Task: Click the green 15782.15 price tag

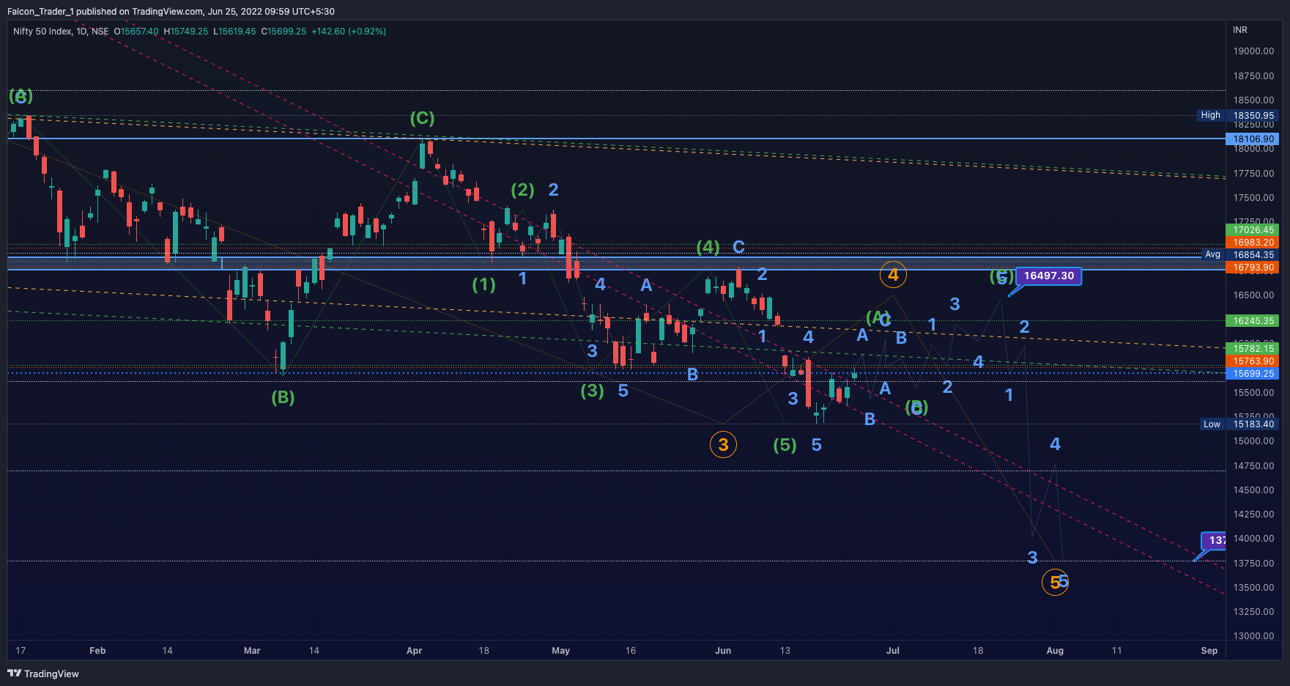Action: [1253, 349]
